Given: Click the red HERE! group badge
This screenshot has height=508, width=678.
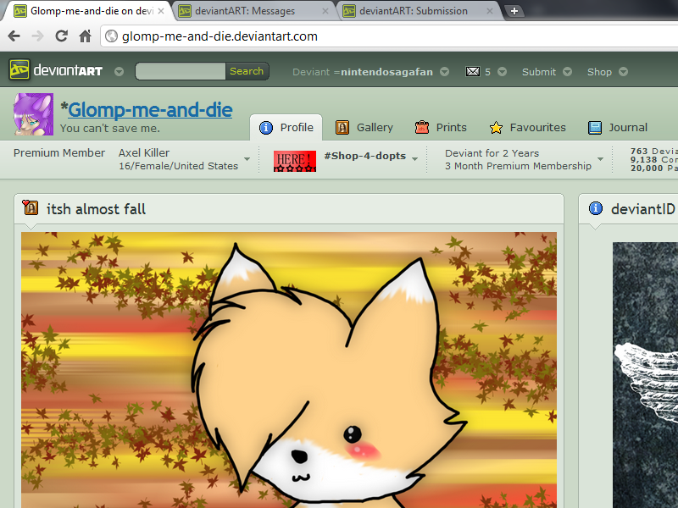Looking at the screenshot, I should point(295,161).
